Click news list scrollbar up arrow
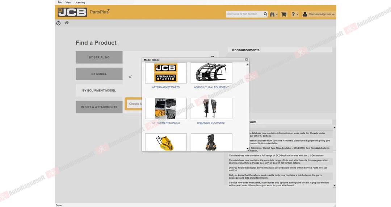The height and width of the screenshot is (207, 391). point(335,127)
